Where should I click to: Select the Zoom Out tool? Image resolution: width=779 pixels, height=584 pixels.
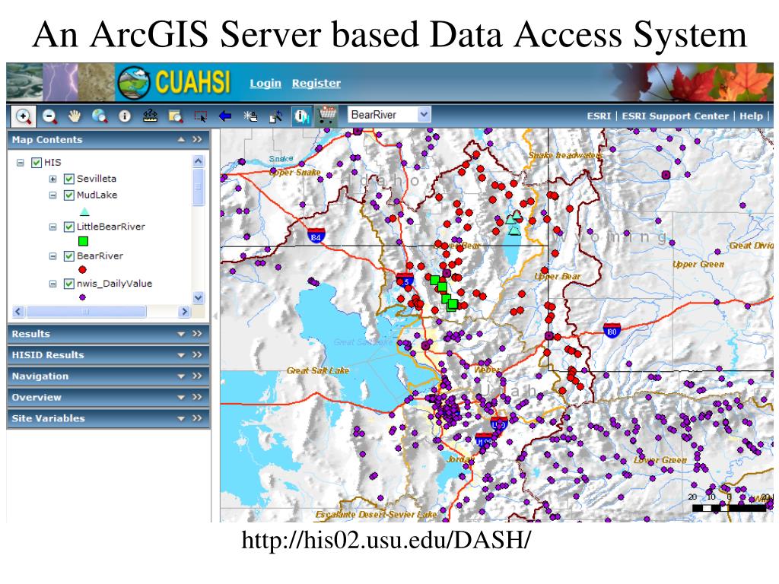49,116
